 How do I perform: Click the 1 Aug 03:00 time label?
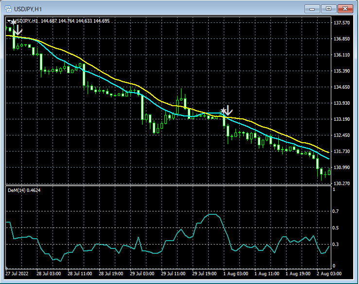click(x=235, y=274)
